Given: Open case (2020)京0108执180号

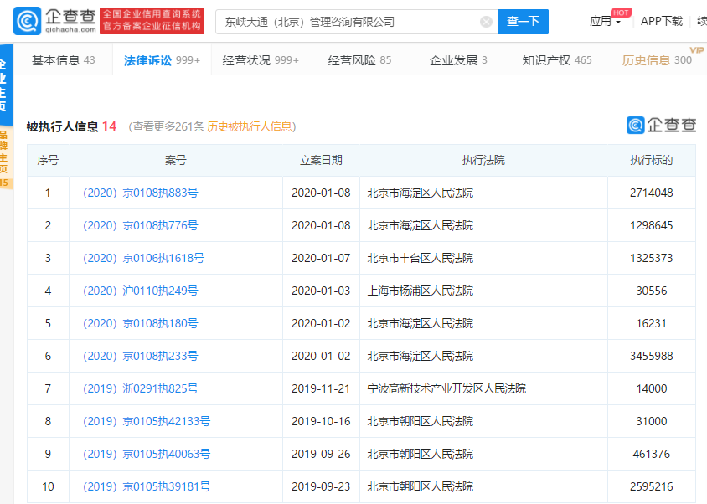Looking at the screenshot, I should pos(140,323).
